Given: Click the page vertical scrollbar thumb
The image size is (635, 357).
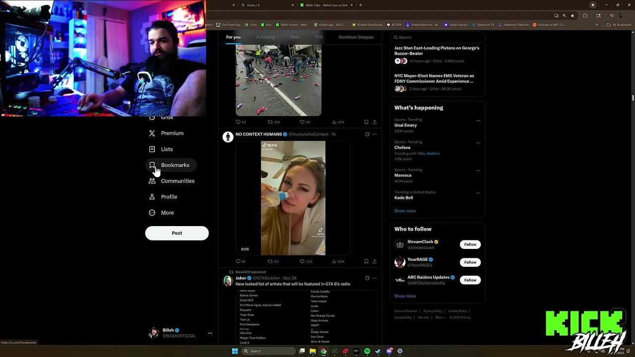Looking at the screenshot, I should [633, 97].
